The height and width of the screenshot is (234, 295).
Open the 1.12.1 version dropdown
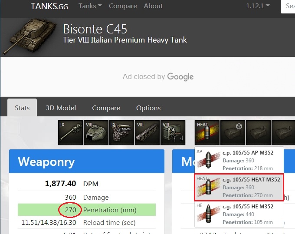258,6
